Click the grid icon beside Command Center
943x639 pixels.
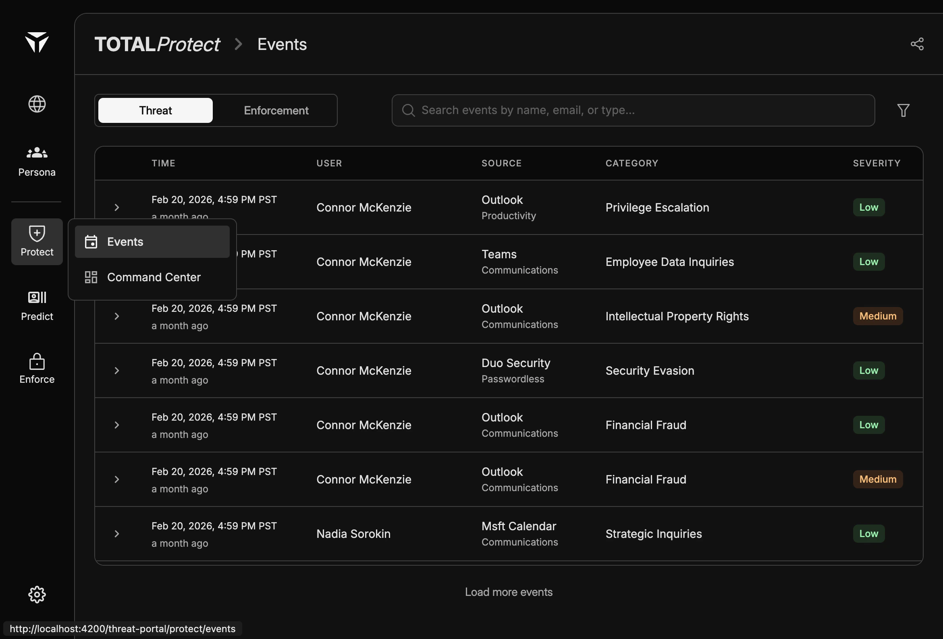91,277
